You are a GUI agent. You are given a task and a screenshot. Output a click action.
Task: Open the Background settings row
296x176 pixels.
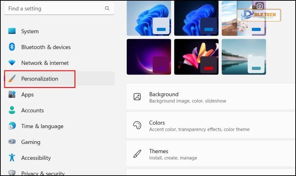(211, 97)
